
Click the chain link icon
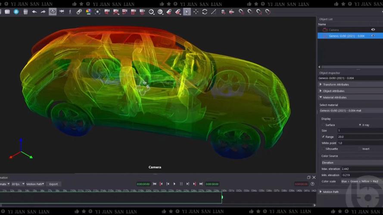pos(79,12)
